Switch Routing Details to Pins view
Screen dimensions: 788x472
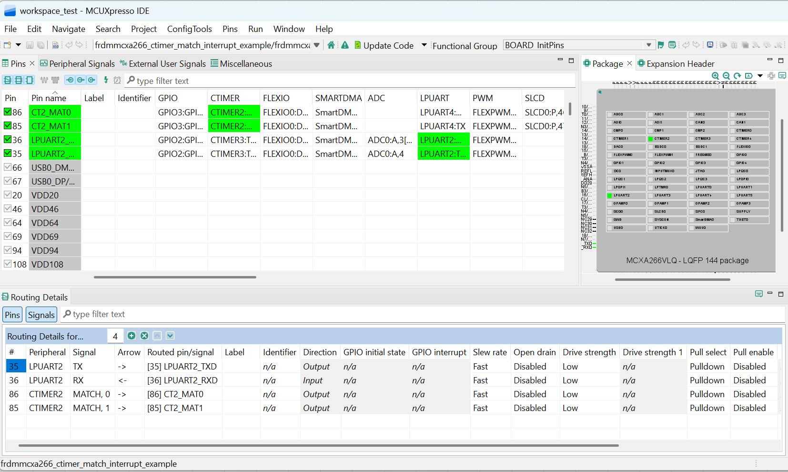point(12,314)
